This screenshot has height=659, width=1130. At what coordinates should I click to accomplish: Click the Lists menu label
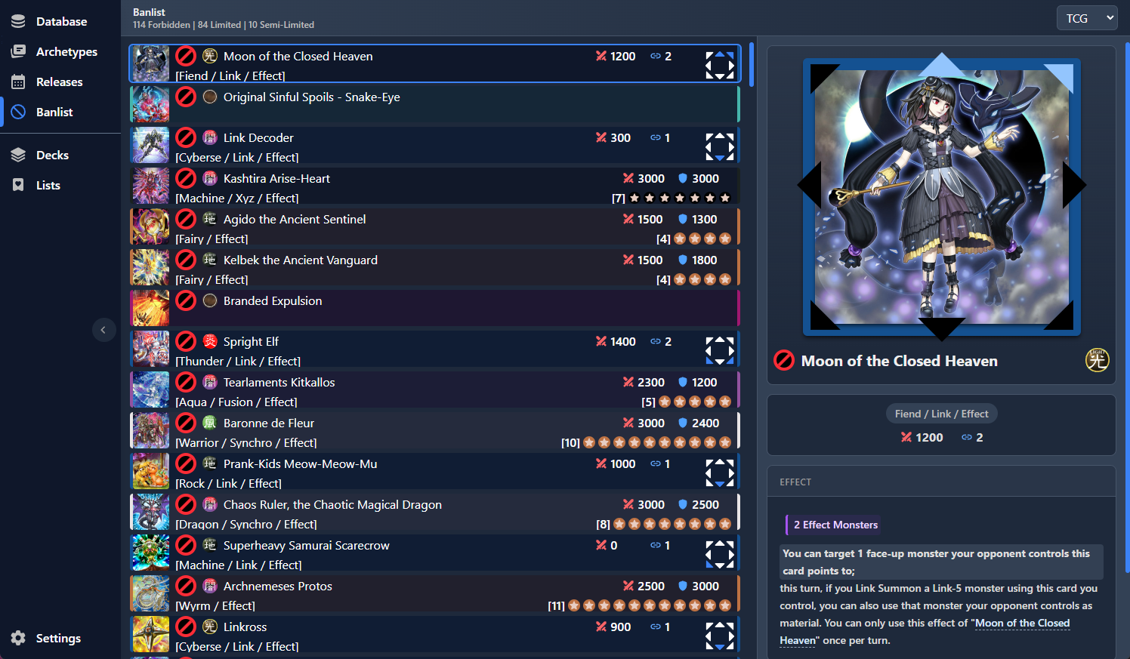48,185
